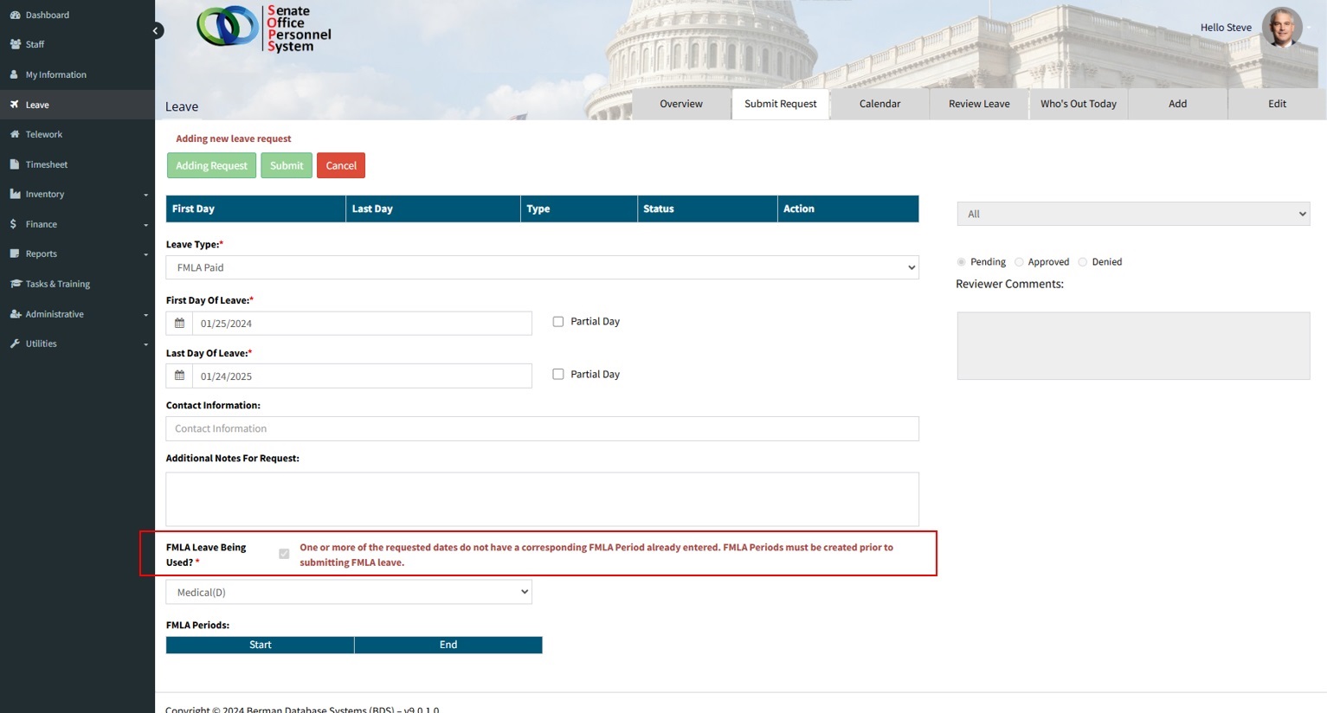This screenshot has width=1327, height=713.
Task: Select the Approved radio button
Action: [x=1019, y=262]
